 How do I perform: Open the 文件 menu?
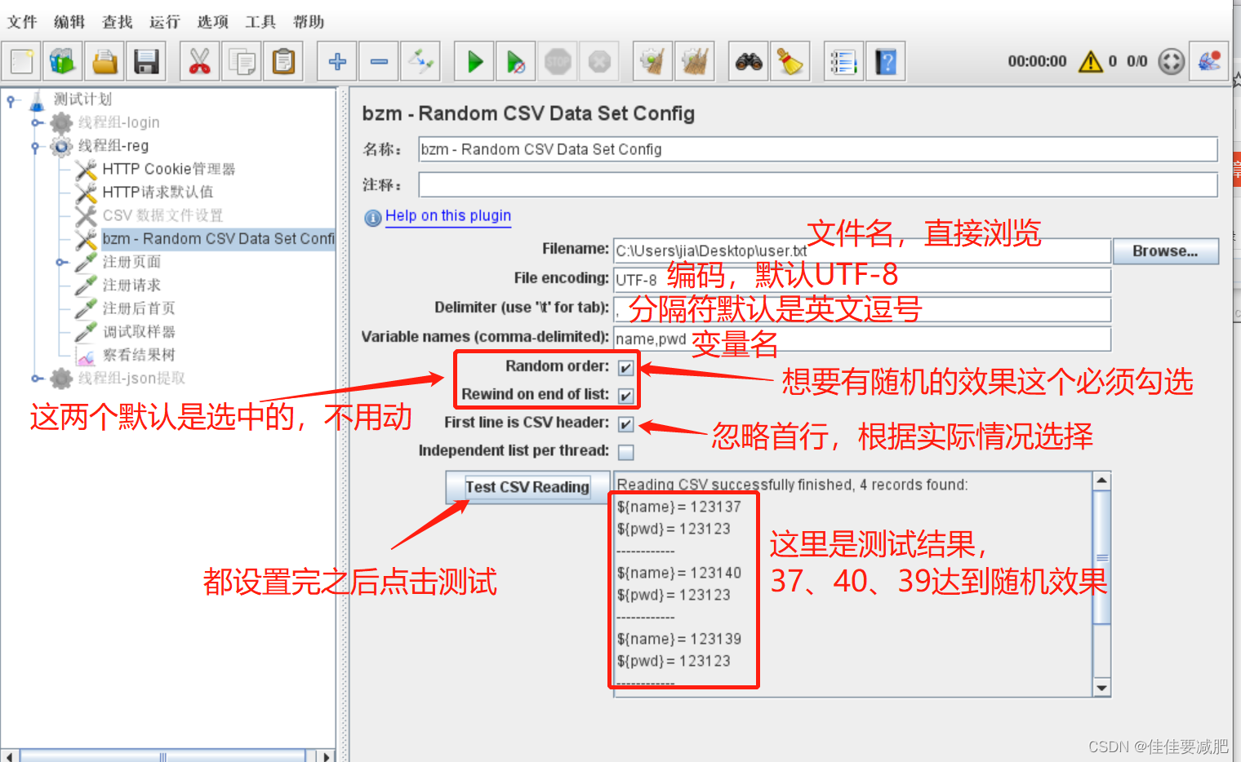pos(22,22)
